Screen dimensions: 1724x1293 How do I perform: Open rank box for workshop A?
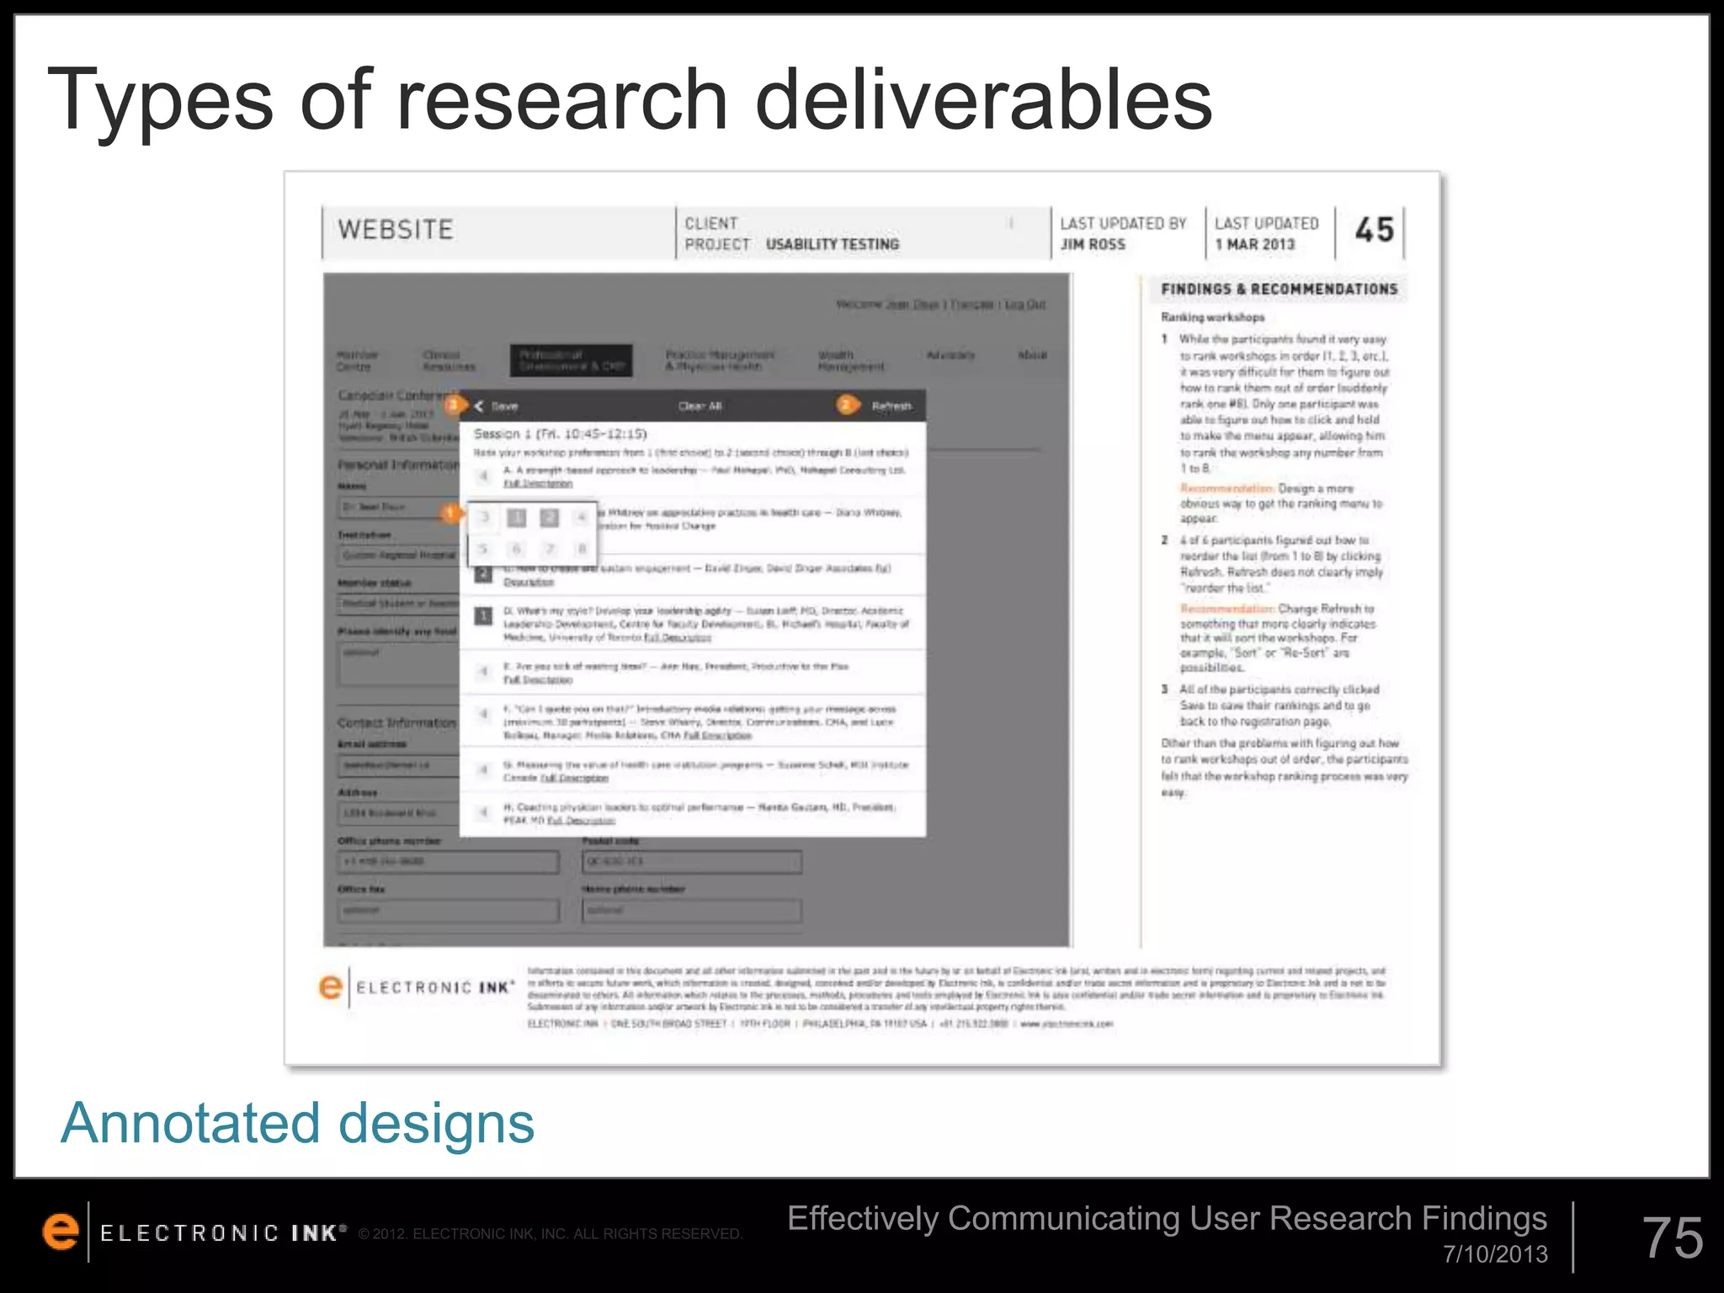point(483,476)
